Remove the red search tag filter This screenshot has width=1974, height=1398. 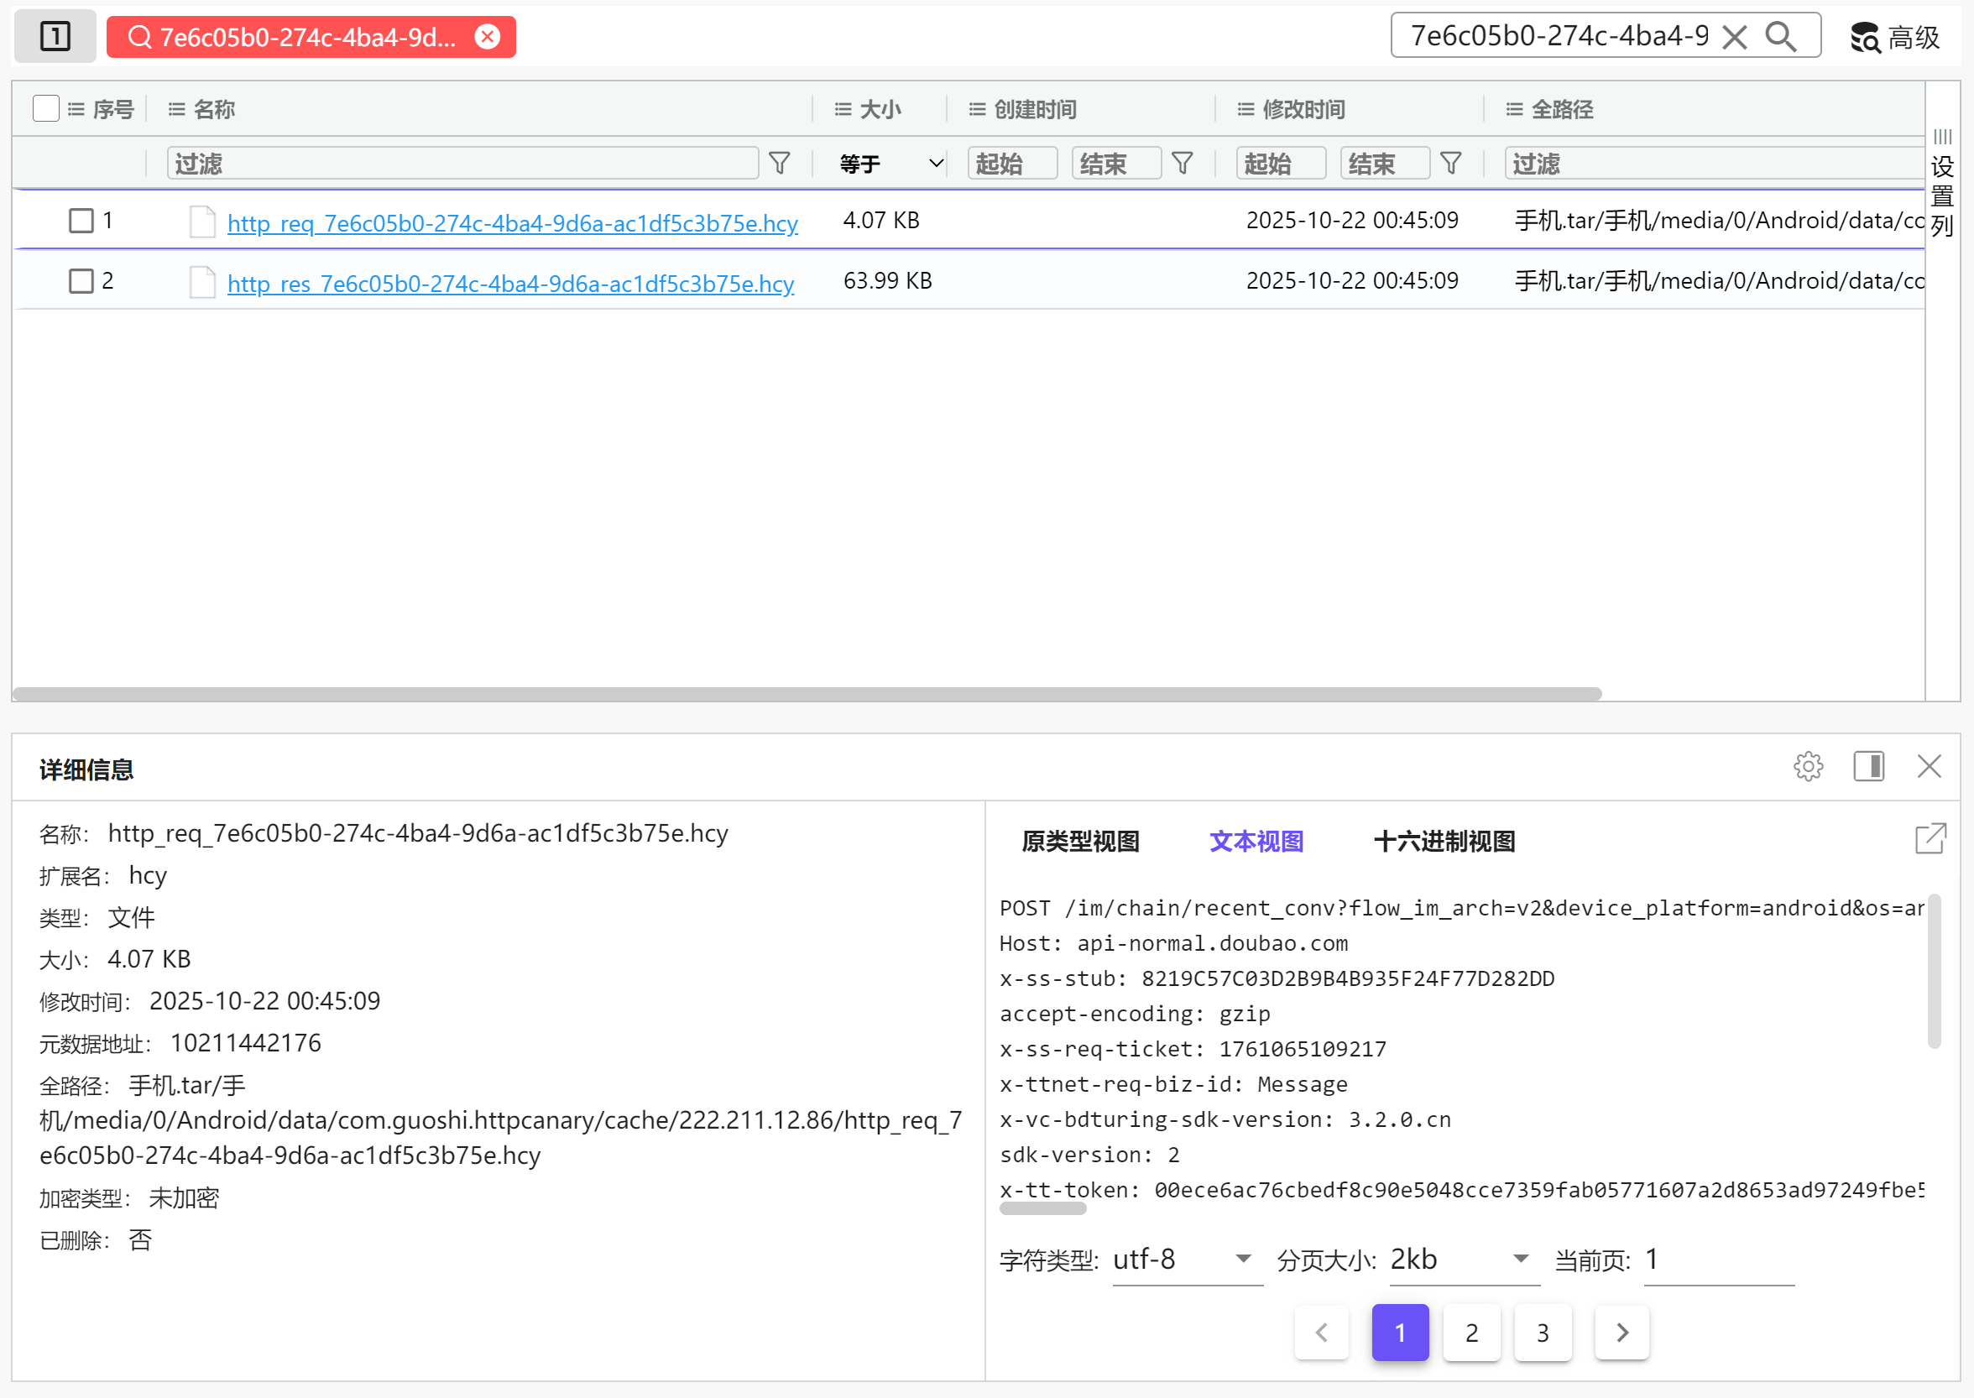[488, 37]
